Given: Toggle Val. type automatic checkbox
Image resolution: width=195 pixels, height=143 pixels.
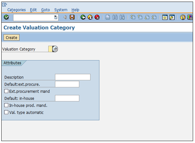Looking at the screenshot, I should point(6,112).
